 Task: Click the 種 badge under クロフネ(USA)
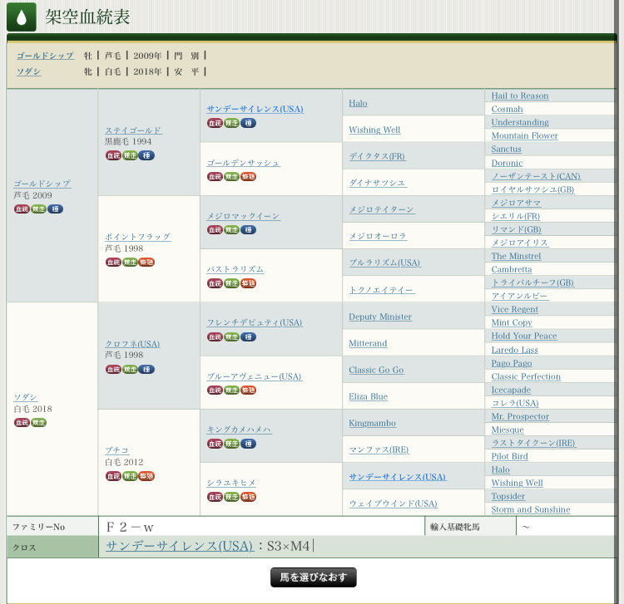[x=146, y=369]
